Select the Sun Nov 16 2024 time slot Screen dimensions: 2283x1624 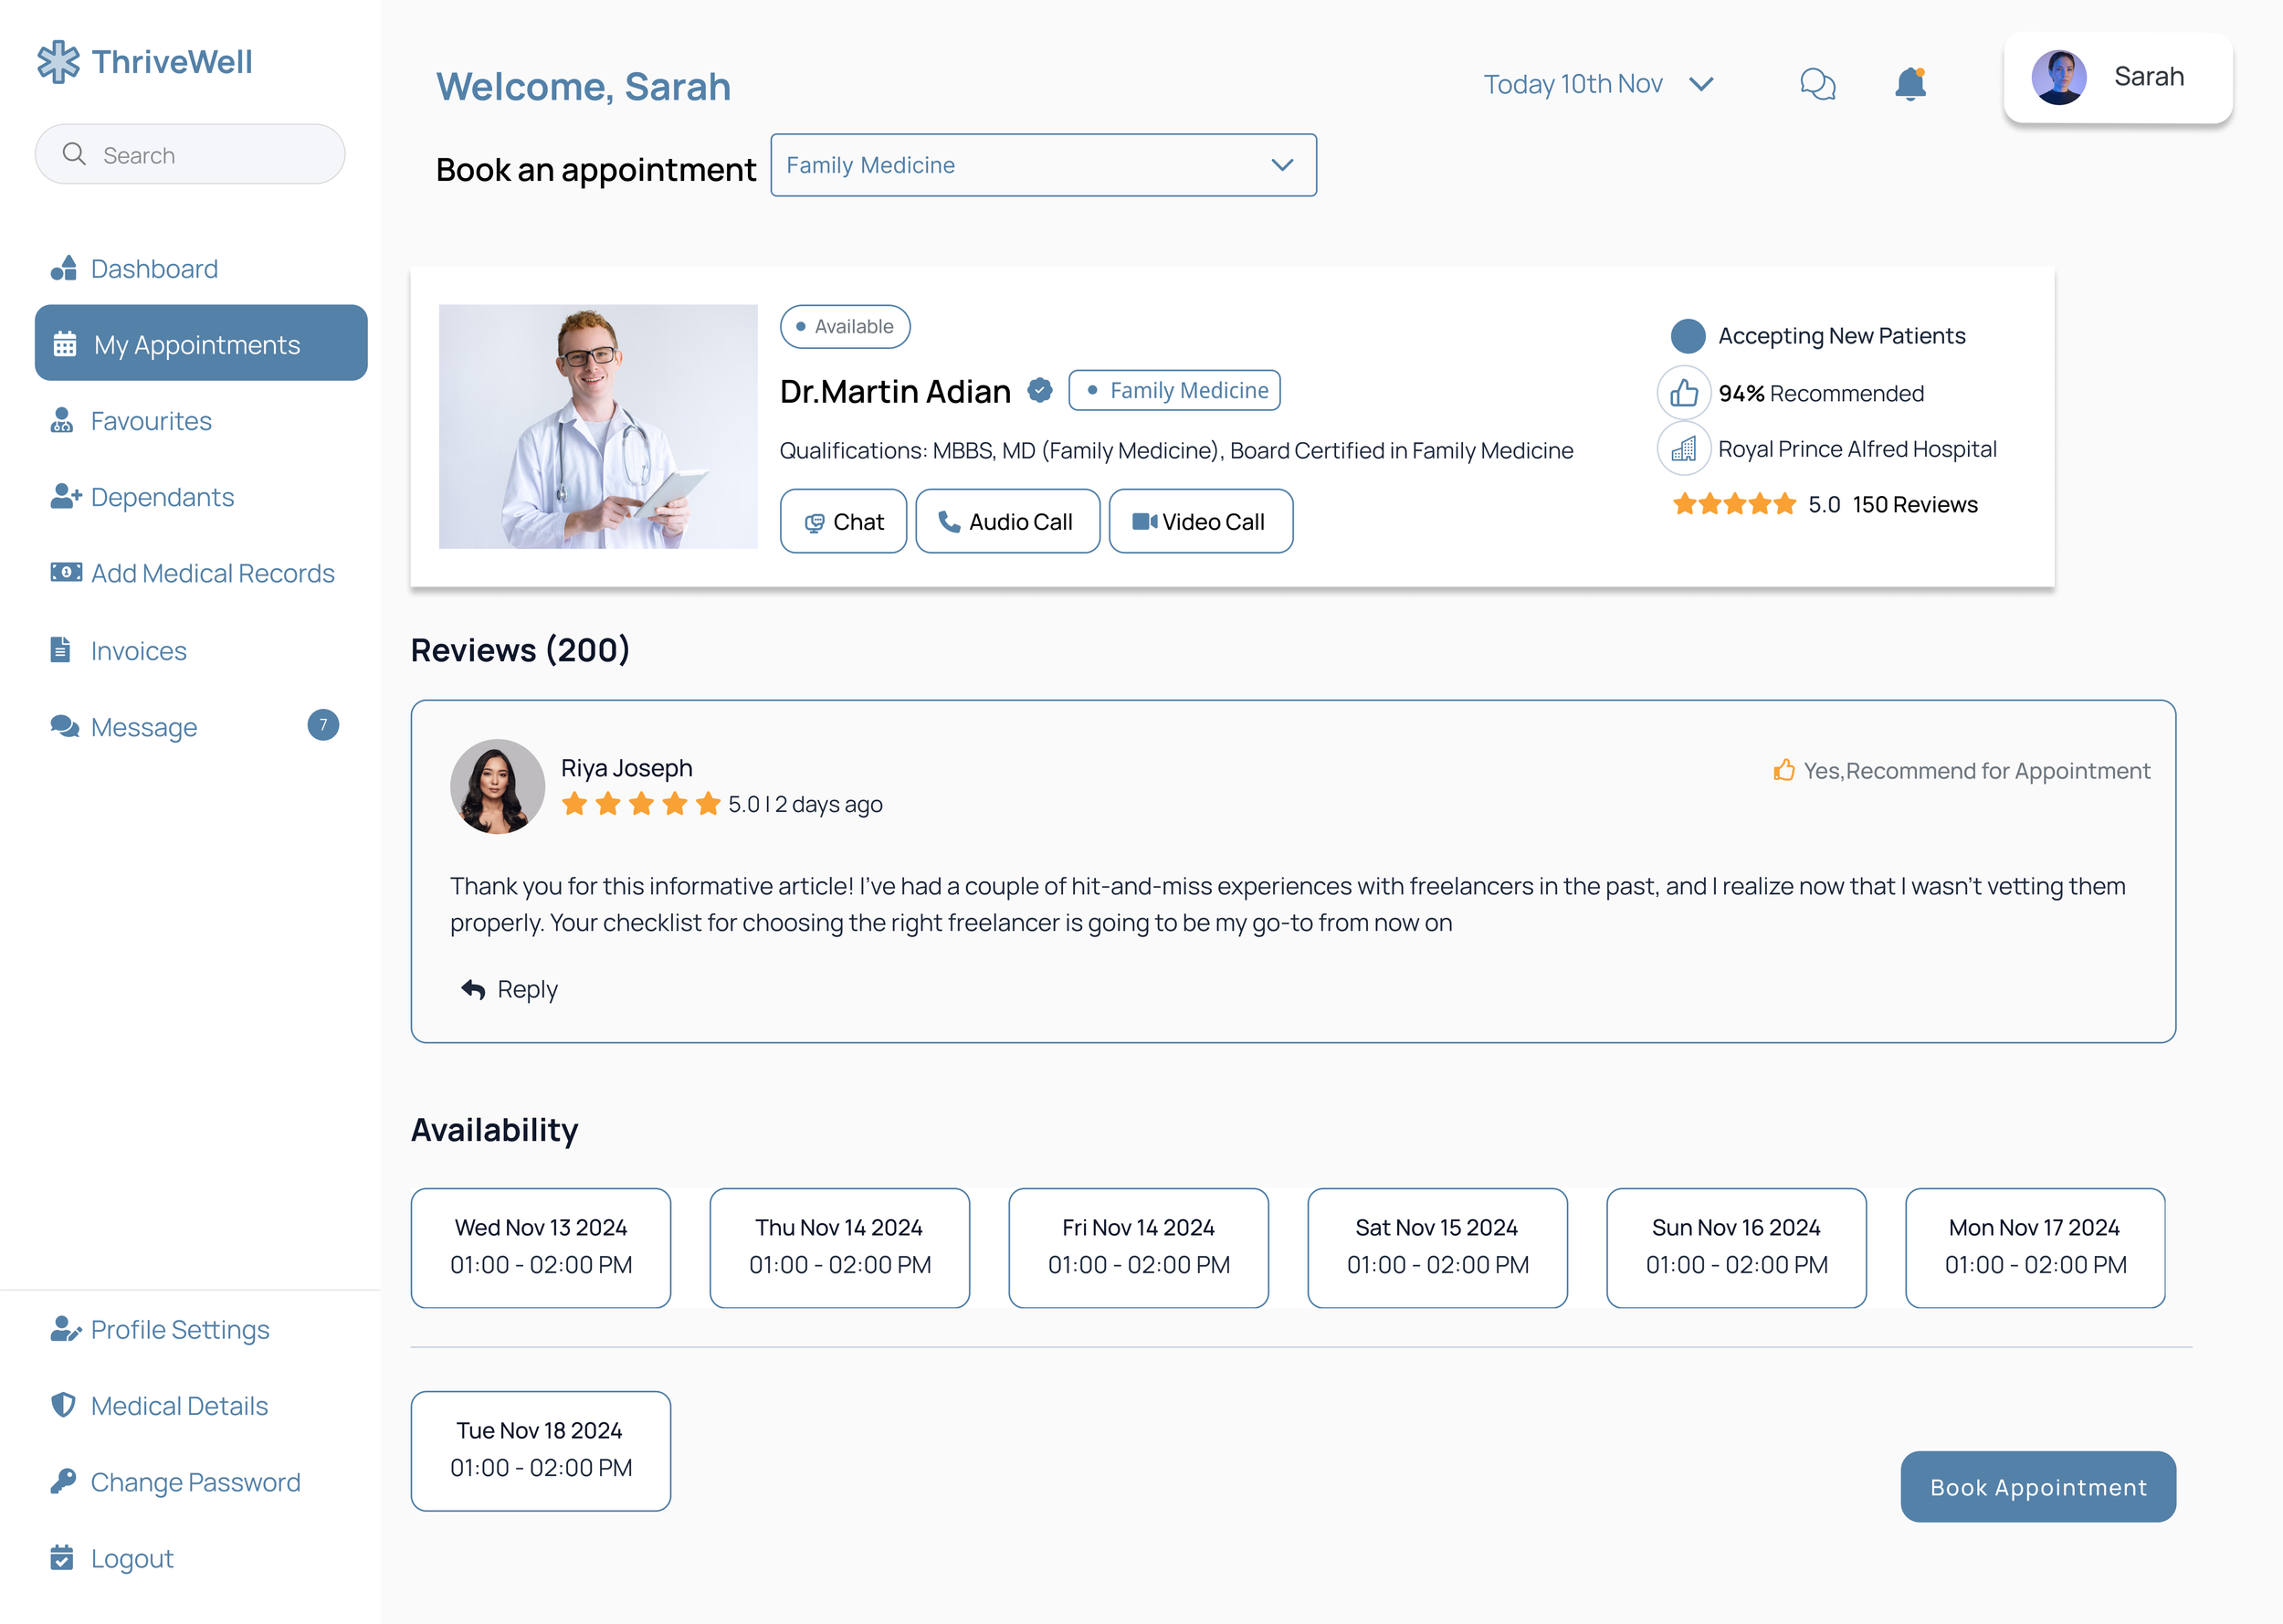click(1736, 1247)
